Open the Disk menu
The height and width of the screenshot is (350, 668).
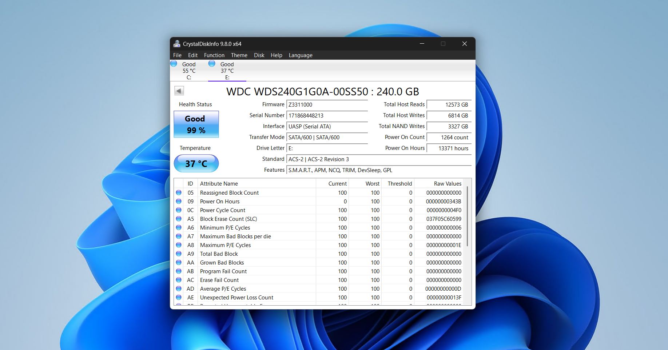[x=259, y=55]
